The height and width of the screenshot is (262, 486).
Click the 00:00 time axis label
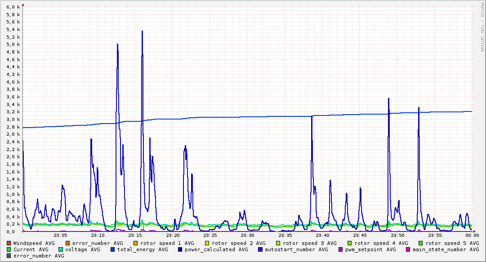point(472,235)
